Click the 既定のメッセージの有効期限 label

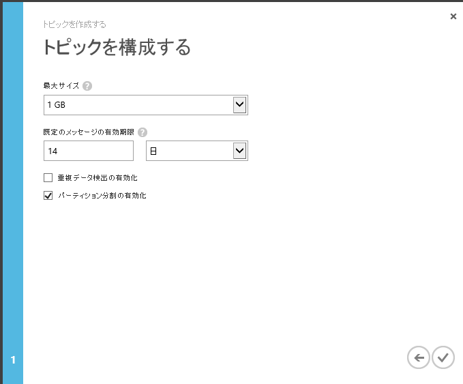[x=89, y=132]
